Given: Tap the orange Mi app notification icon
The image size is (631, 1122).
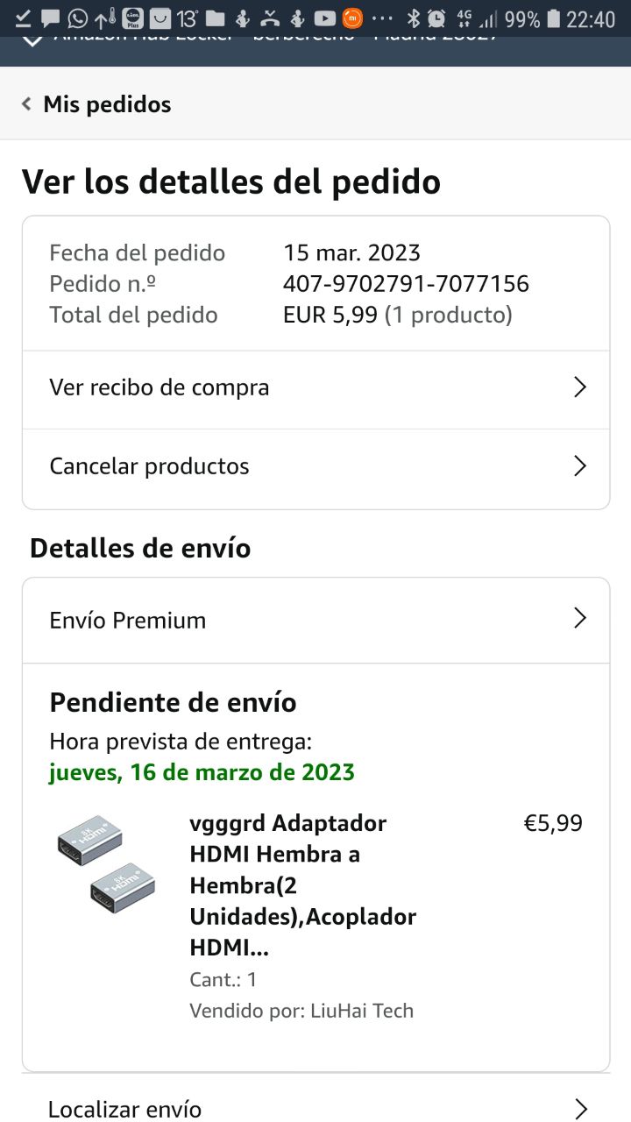Looking at the screenshot, I should click(x=352, y=18).
